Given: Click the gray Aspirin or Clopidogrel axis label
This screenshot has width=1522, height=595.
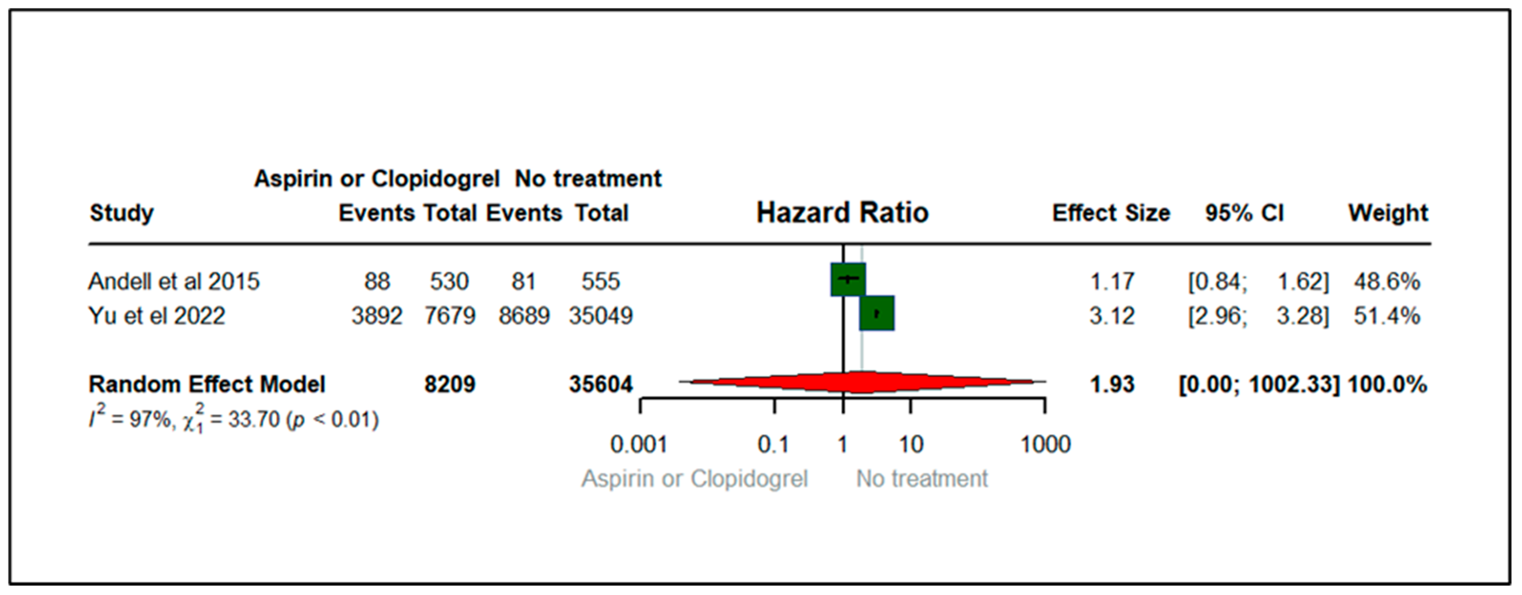Looking at the screenshot, I should pos(694,479).
